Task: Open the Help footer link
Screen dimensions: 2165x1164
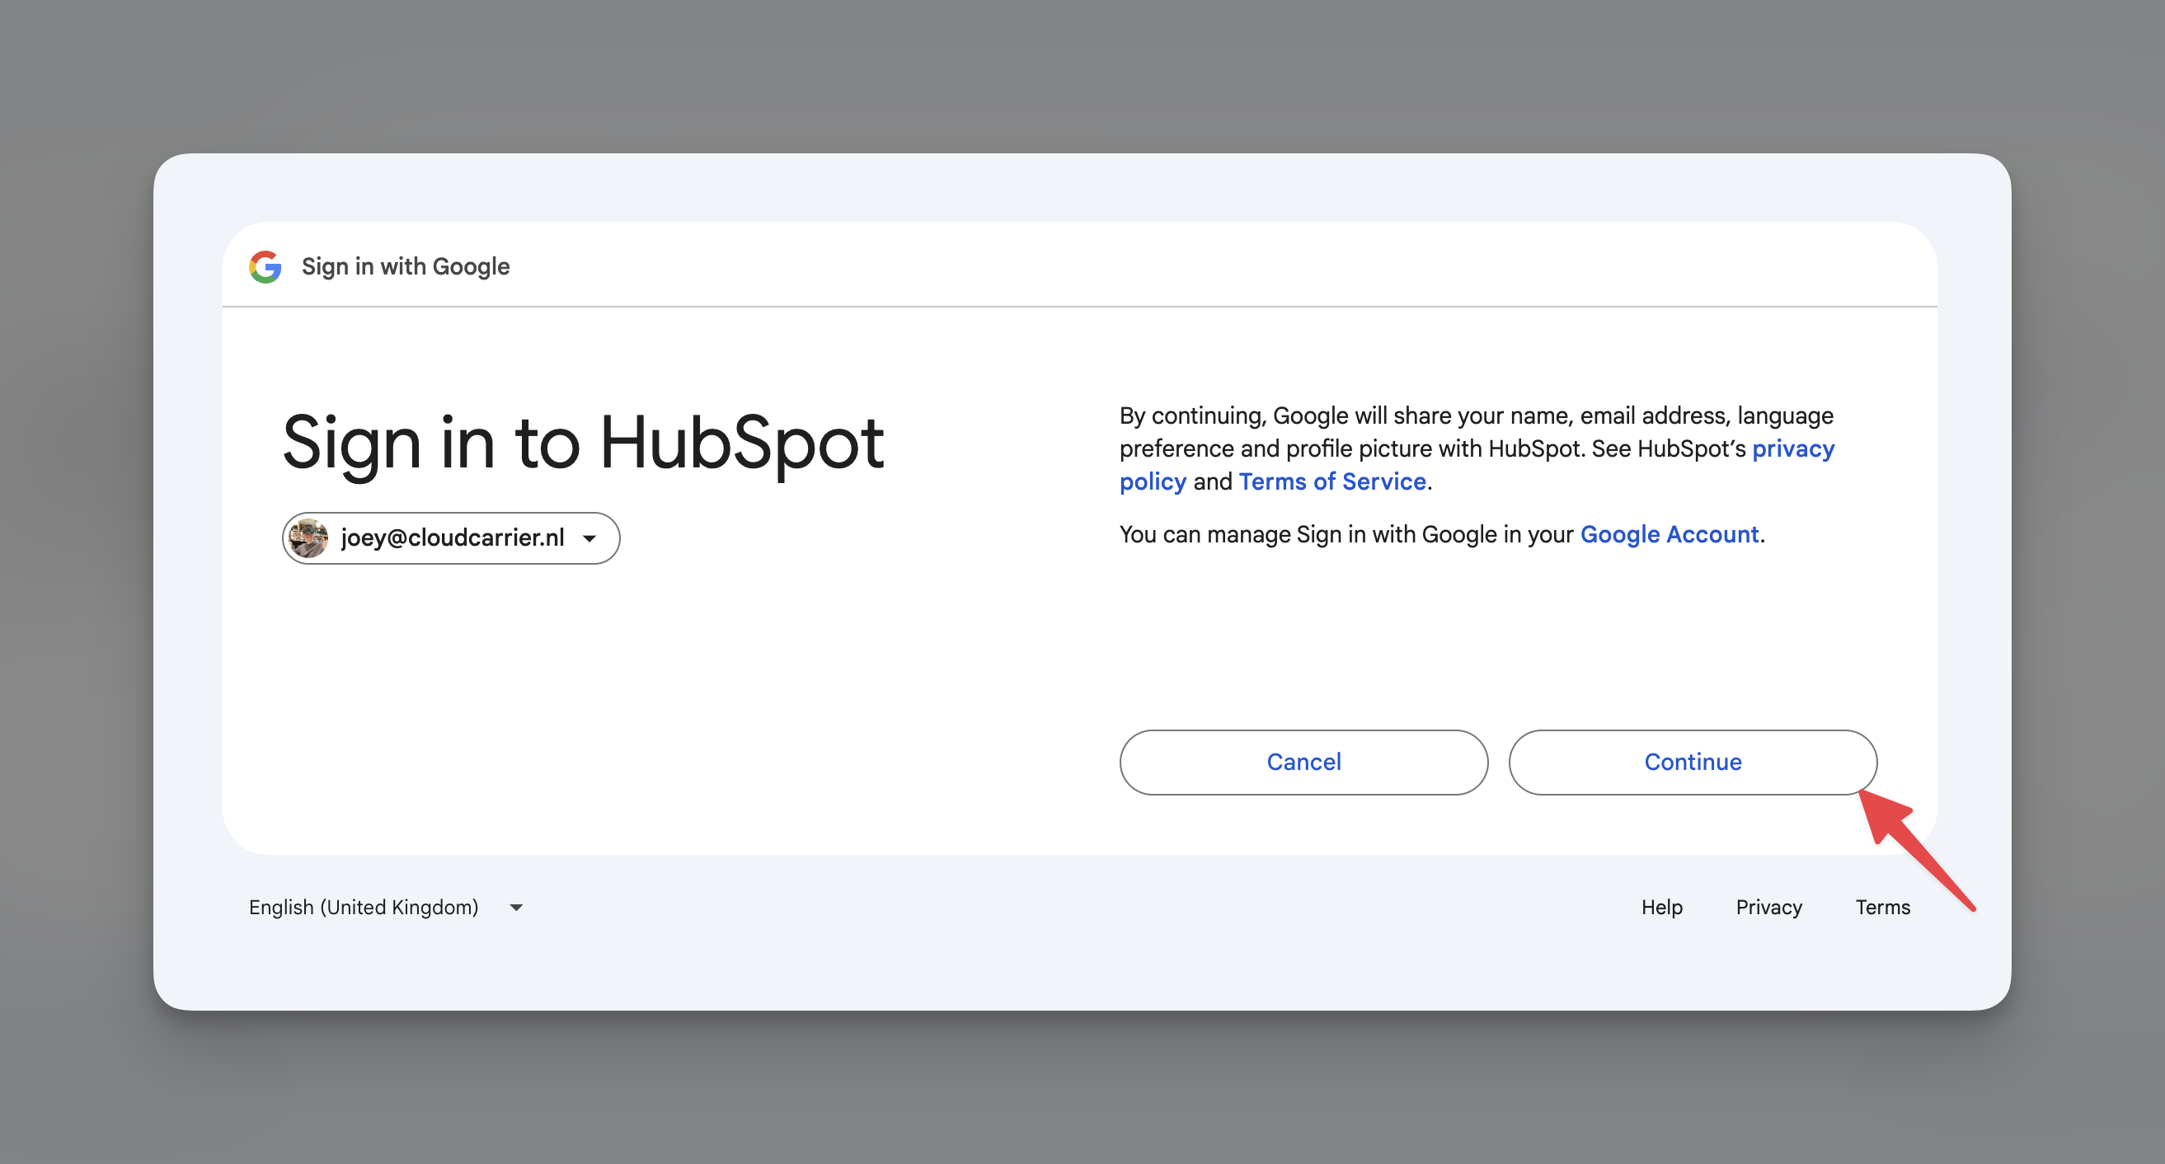Action: point(1661,907)
